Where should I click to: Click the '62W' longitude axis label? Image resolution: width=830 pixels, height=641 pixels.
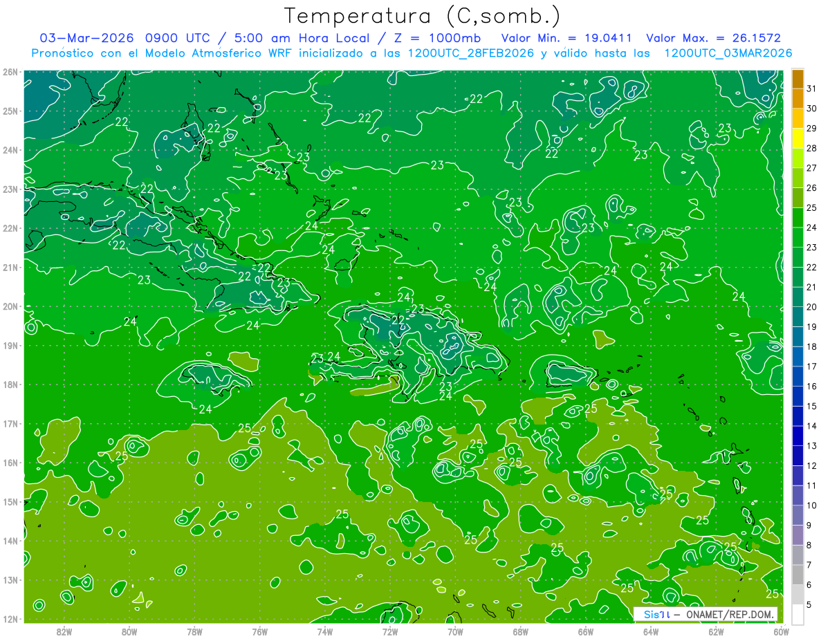(716, 631)
